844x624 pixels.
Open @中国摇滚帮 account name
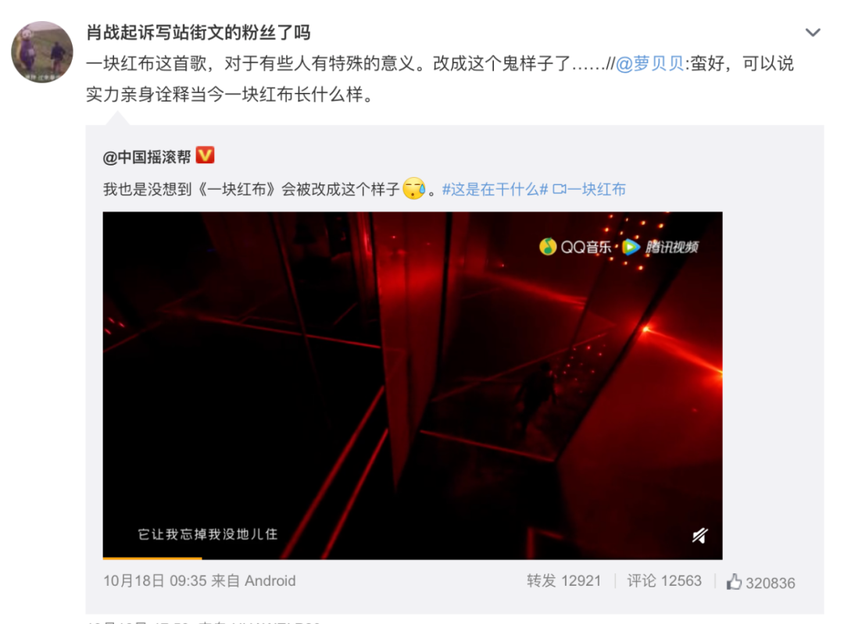coord(147,157)
